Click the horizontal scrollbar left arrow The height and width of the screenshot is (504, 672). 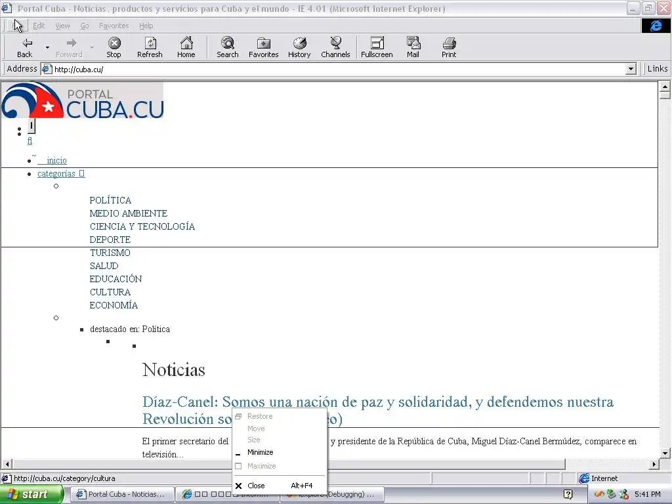(x=7, y=464)
